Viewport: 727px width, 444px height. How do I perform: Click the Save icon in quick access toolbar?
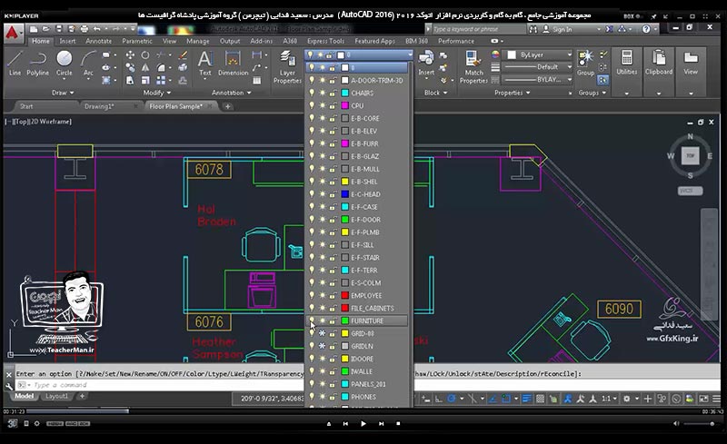click(x=59, y=29)
